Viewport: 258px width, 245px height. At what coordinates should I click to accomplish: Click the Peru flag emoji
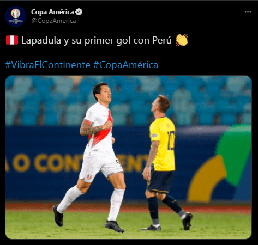pos(12,40)
